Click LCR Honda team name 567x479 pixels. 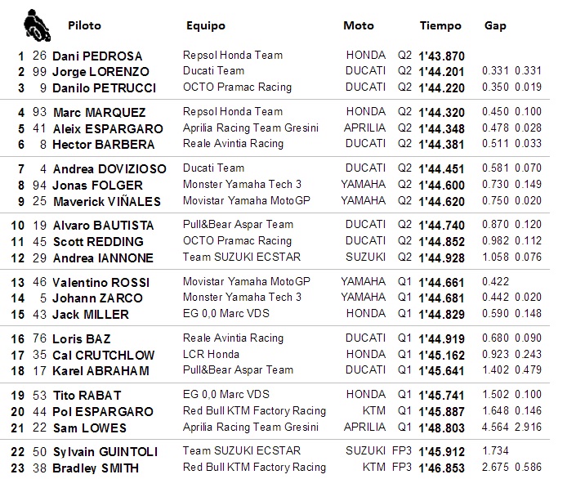tap(211, 354)
